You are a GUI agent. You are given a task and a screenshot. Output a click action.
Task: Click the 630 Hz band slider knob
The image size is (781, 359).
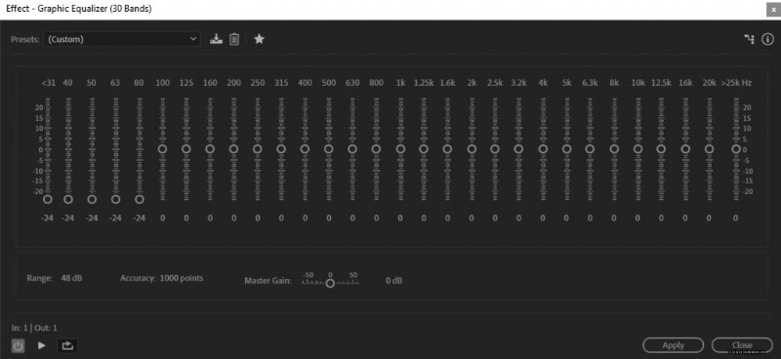[352, 148]
